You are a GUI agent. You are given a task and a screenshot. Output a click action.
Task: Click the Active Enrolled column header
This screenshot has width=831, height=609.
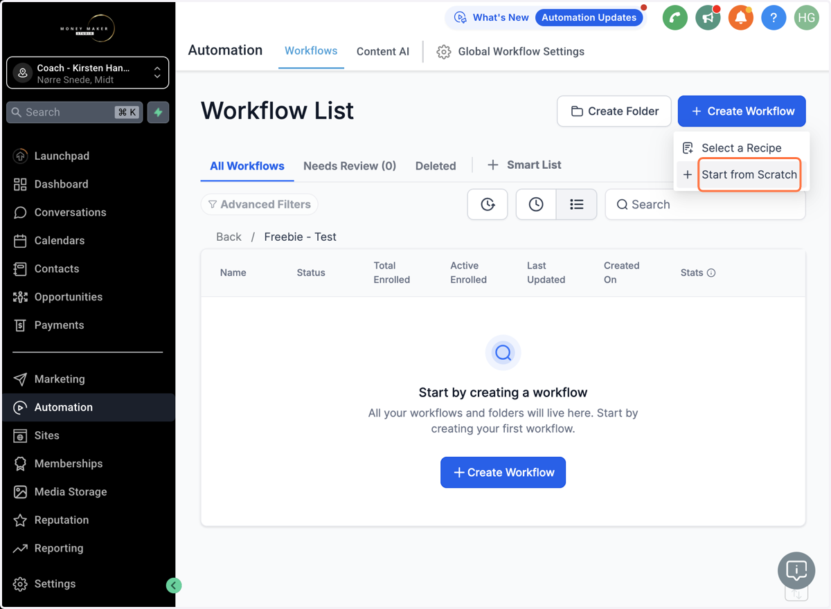click(469, 273)
